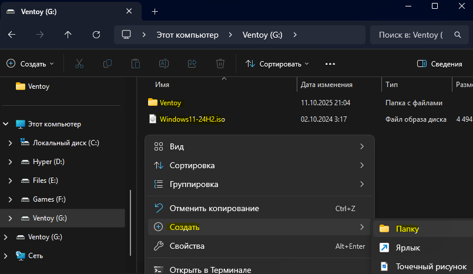The width and height of the screenshot is (473, 274).
Task: Select the Windows11-24H2.iso file
Action: click(192, 119)
